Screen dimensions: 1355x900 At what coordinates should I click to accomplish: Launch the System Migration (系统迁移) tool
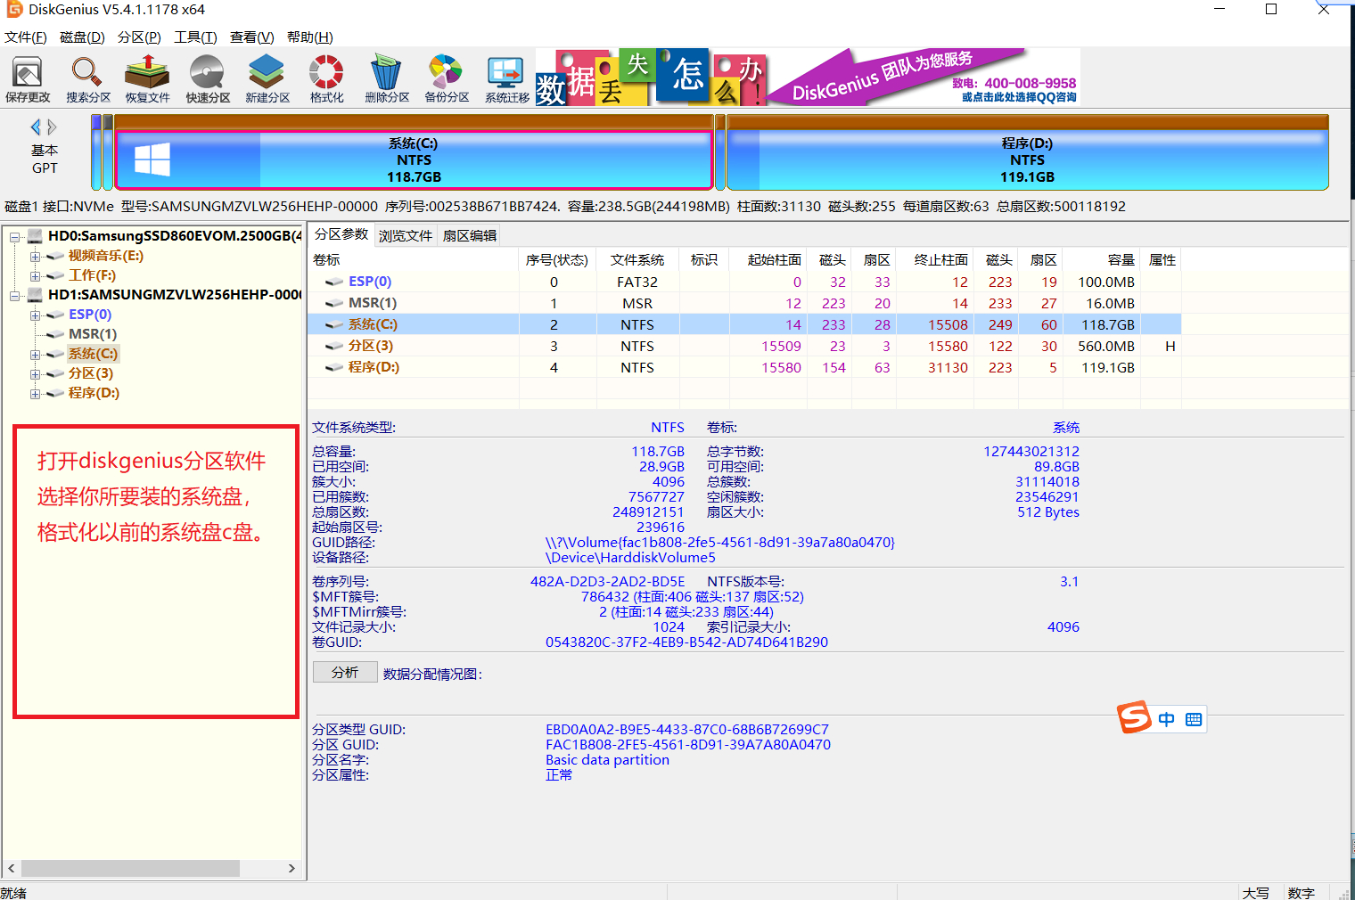(506, 78)
